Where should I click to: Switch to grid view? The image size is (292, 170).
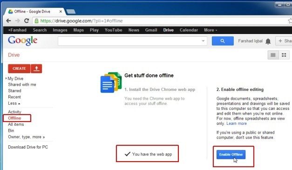pyautogui.click(x=284, y=55)
